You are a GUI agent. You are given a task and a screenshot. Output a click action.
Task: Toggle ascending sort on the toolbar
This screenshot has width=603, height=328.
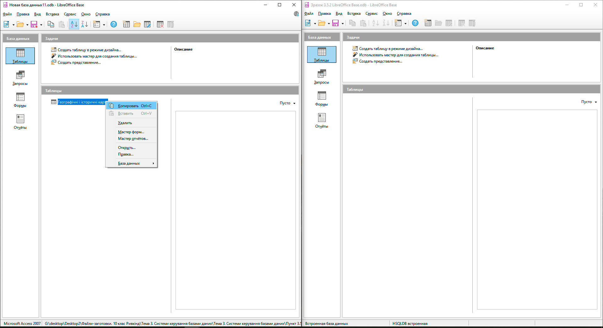[73, 24]
